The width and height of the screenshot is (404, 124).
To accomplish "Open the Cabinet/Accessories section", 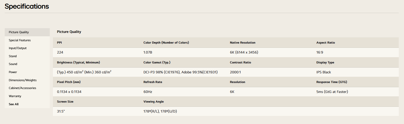I will 27,88.
